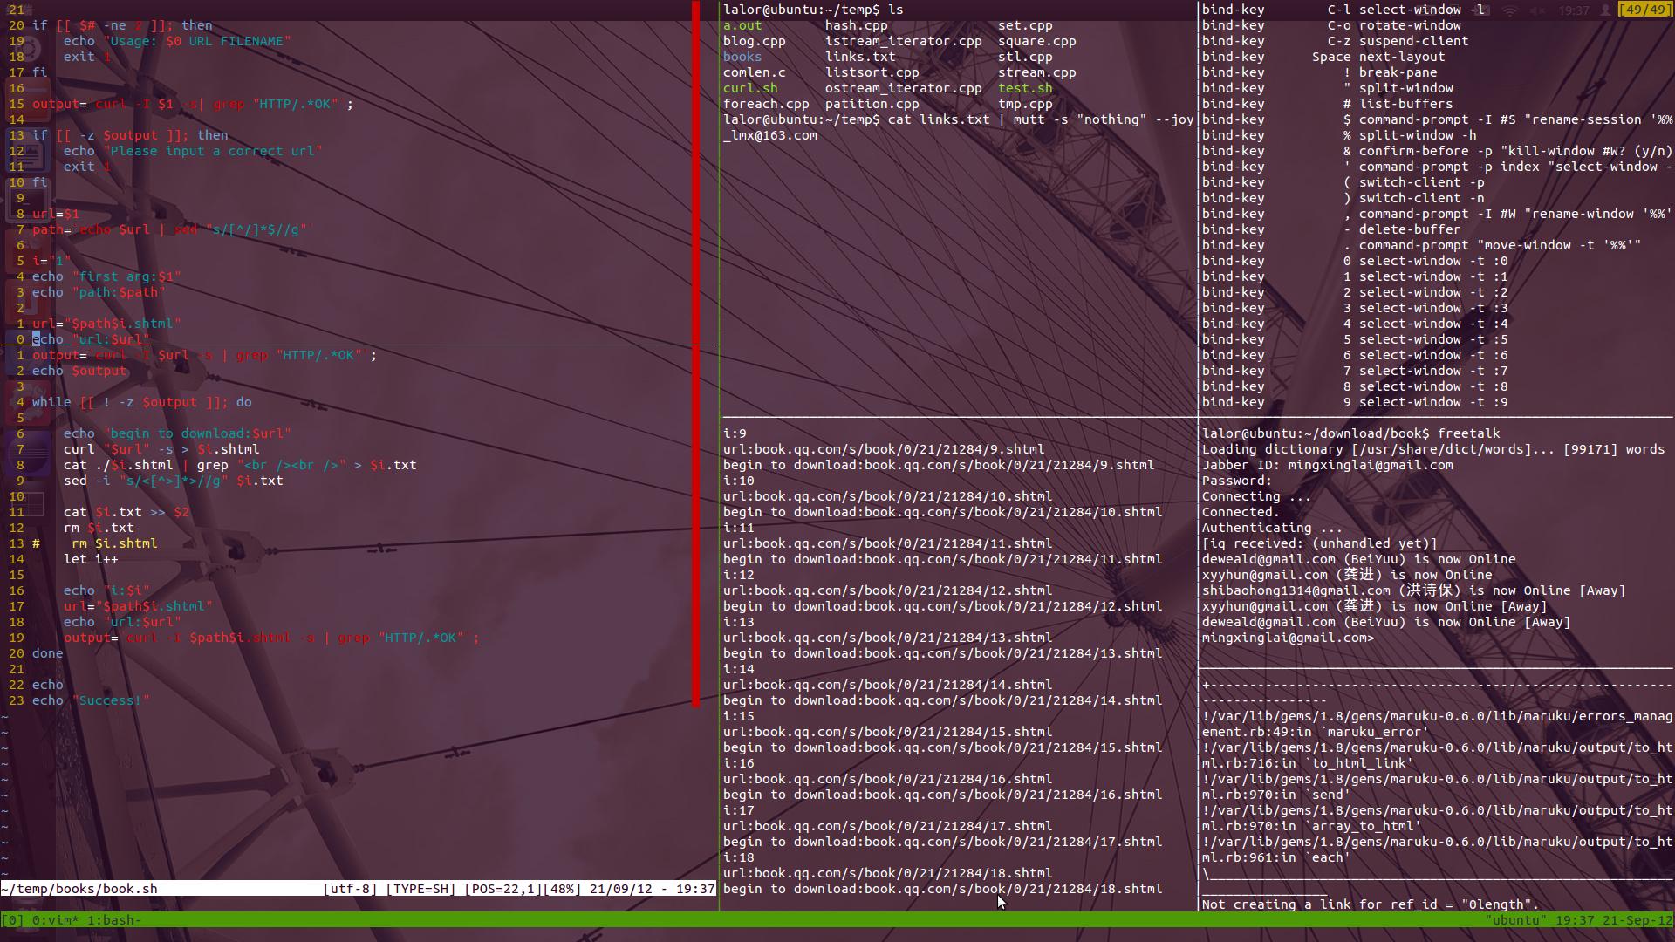Click curl.sh in the ls output

coord(749,88)
